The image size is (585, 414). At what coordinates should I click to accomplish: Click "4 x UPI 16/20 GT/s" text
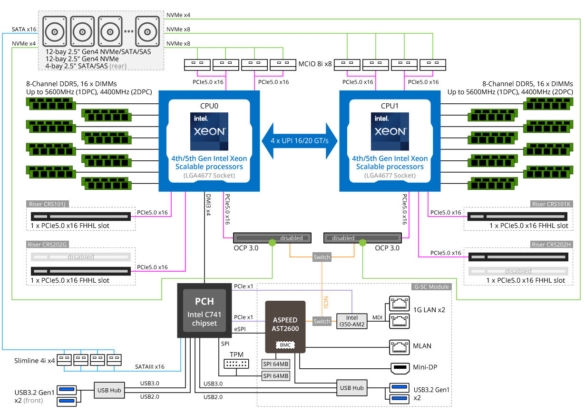[299, 141]
